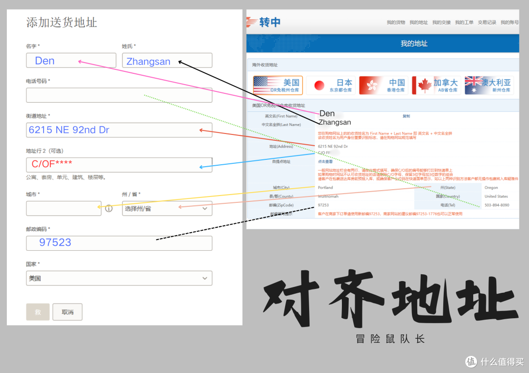Click the 转中 site logo
Viewport: 529px width, 373px height.
click(264, 22)
